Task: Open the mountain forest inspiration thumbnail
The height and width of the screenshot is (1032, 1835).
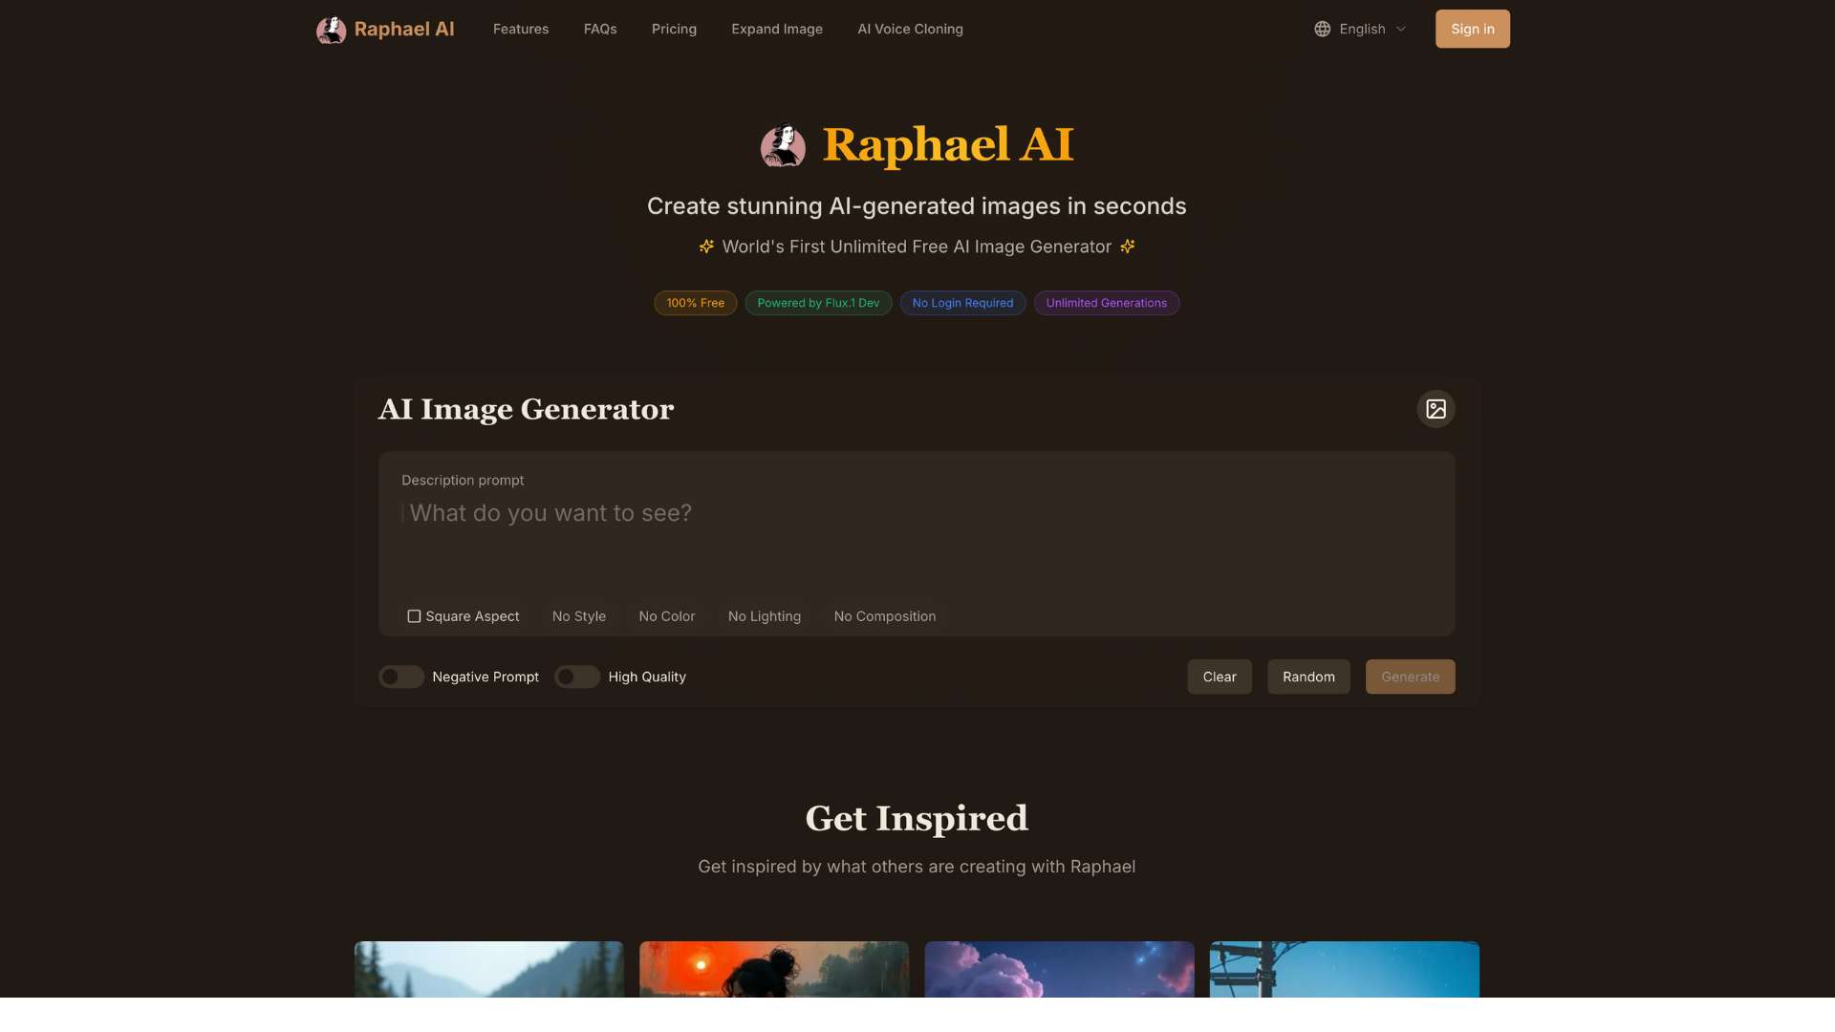Action: [489, 969]
